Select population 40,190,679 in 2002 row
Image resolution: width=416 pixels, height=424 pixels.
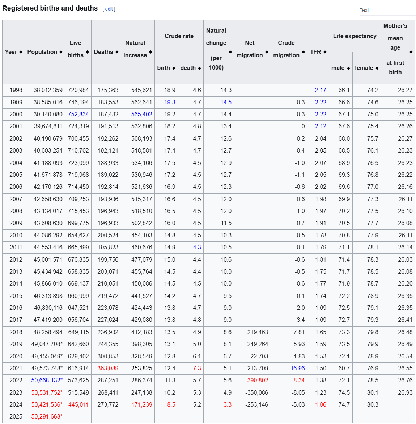(x=48, y=138)
